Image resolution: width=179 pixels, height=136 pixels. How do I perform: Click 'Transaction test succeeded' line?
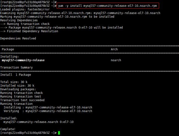(22, 100)
